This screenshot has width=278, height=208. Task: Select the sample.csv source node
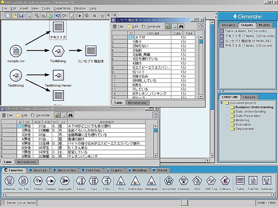pyautogui.click(x=15, y=52)
